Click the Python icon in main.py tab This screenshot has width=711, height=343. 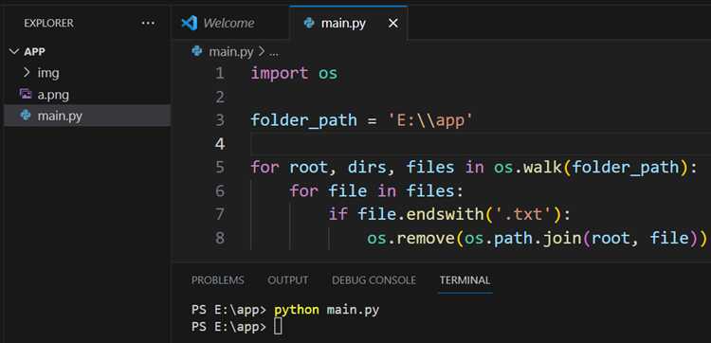click(x=309, y=23)
